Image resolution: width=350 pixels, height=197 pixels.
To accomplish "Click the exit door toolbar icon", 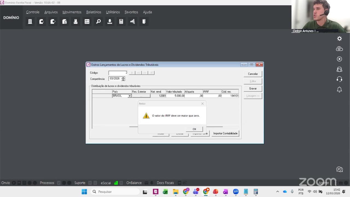I will click(144, 21).
